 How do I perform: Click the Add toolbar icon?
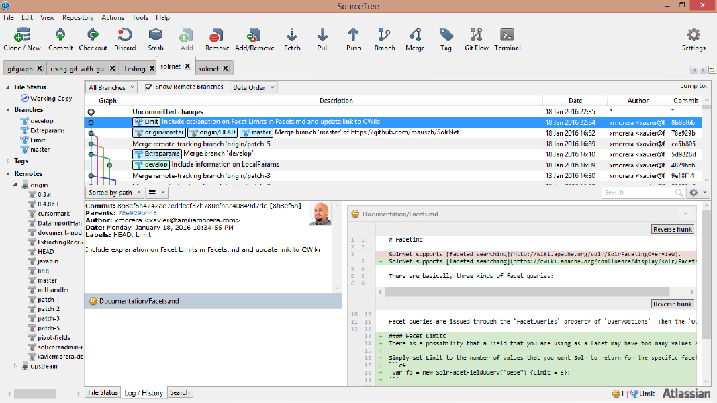click(x=186, y=40)
